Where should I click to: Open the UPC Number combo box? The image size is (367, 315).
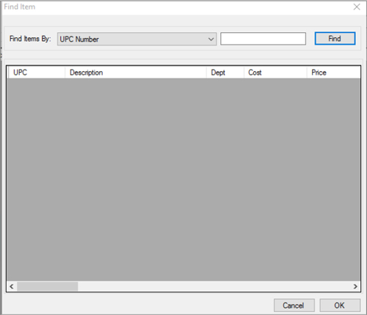[x=137, y=39]
